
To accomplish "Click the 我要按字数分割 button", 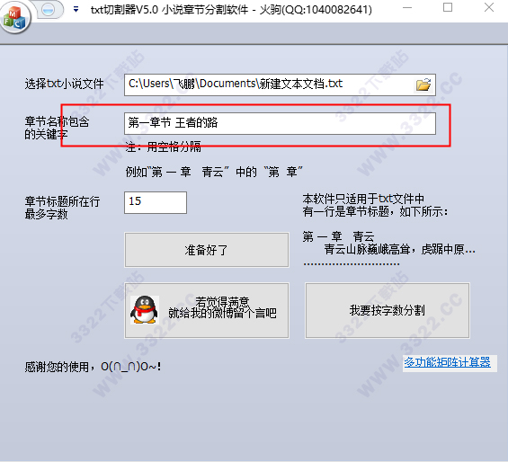I will [388, 310].
